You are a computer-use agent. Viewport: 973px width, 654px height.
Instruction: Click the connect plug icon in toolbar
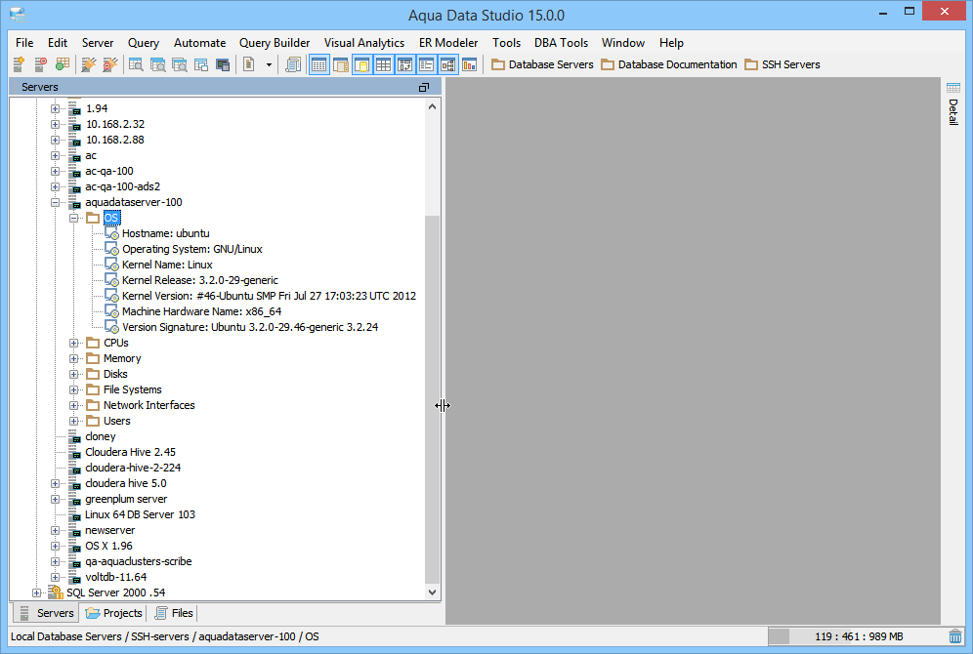89,64
